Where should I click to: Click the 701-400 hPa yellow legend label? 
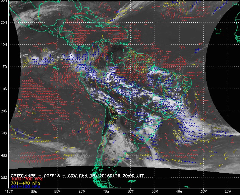pos(25,183)
